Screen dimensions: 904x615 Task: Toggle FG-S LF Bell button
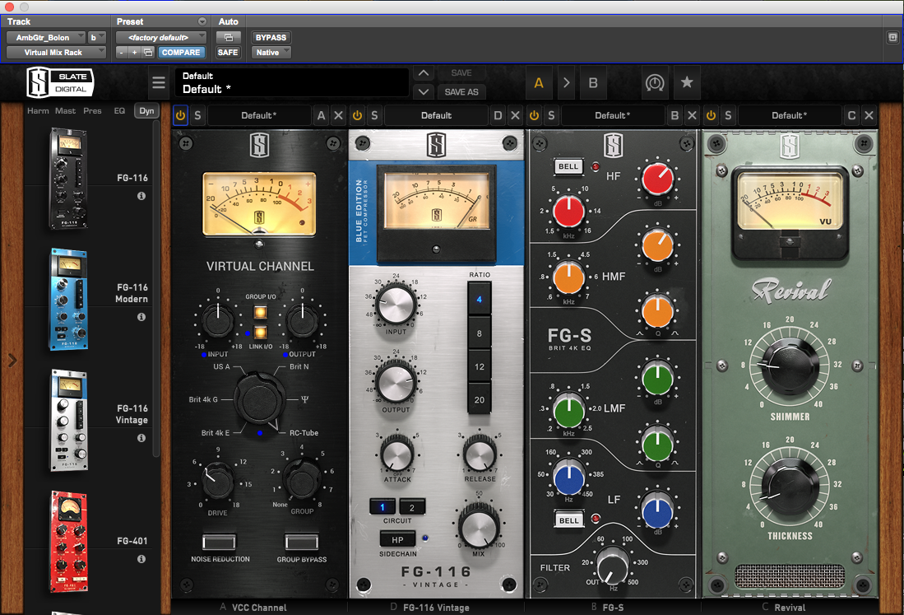click(x=568, y=520)
